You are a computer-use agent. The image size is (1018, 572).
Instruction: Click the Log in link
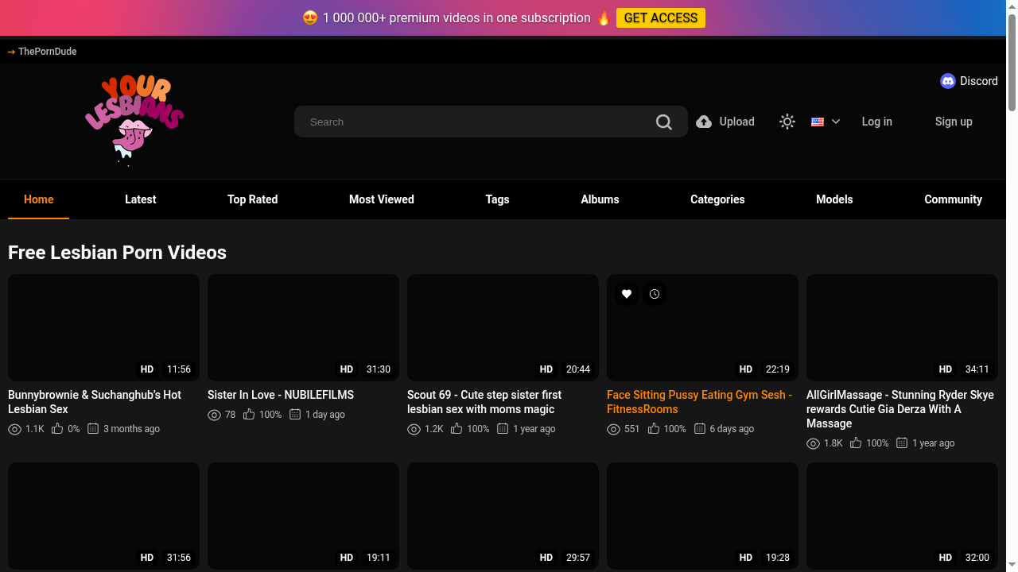tap(876, 122)
